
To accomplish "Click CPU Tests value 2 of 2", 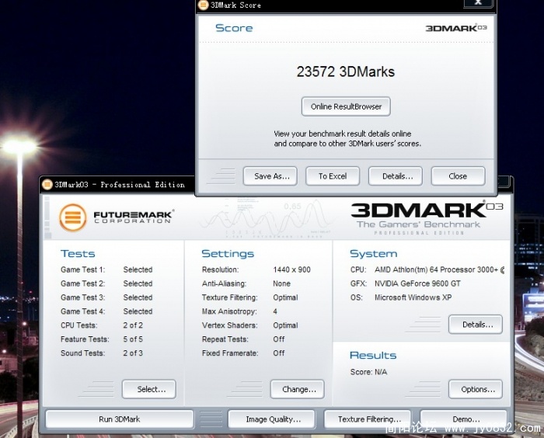I will (x=133, y=325).
